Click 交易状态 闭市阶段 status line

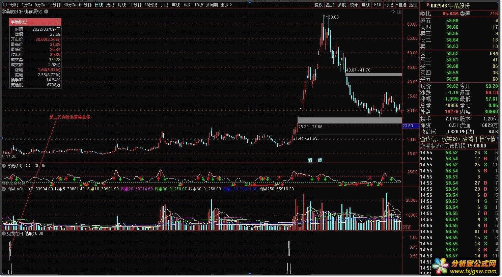(453, 146)
